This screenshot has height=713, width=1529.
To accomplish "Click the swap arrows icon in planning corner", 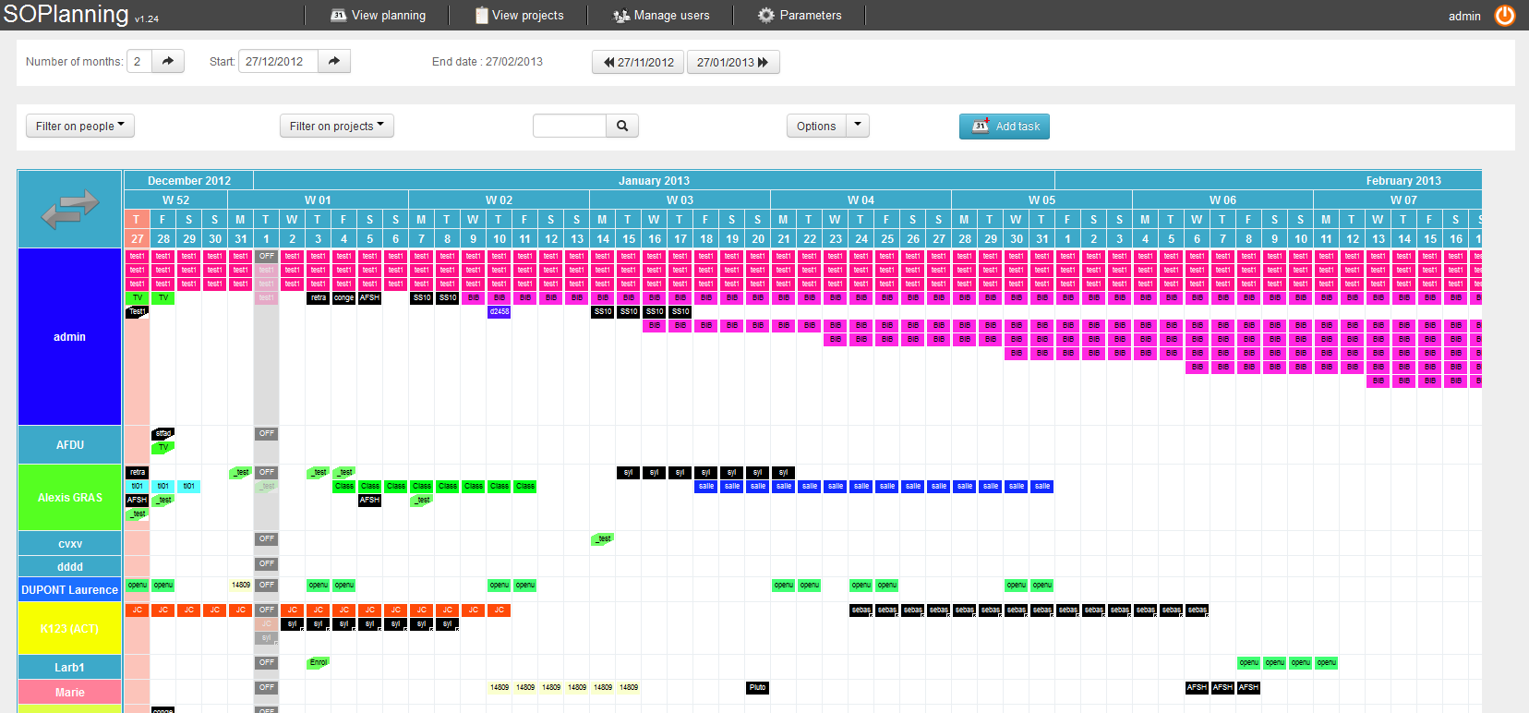I will (70, 210).
